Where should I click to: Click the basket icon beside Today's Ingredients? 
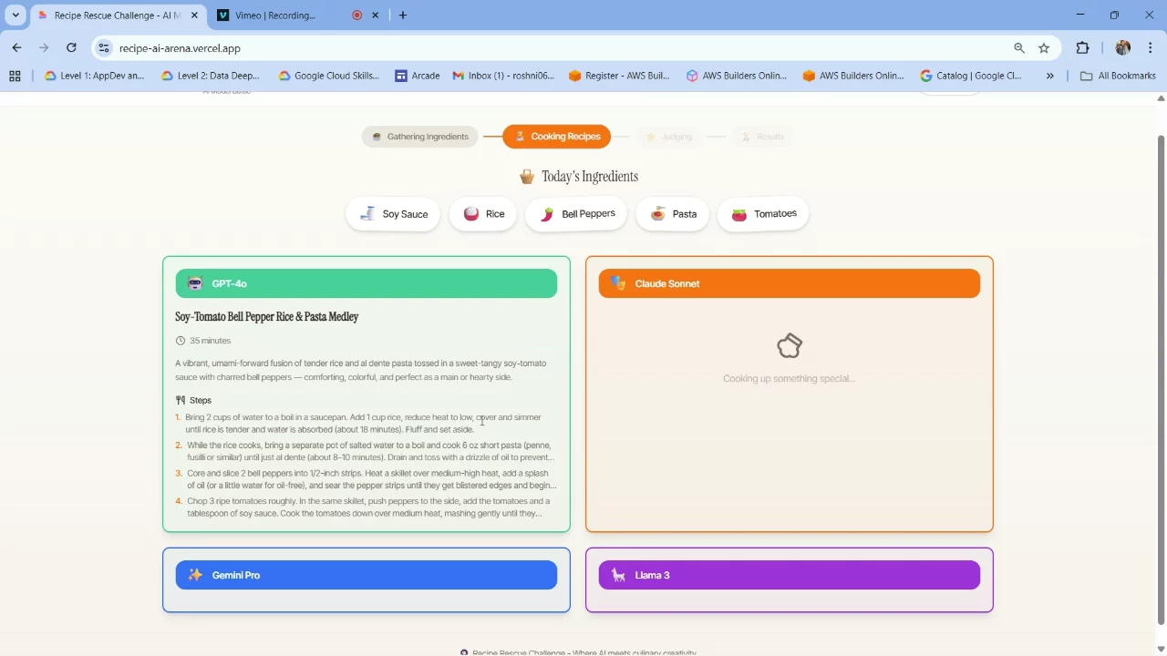coord(527,177)
